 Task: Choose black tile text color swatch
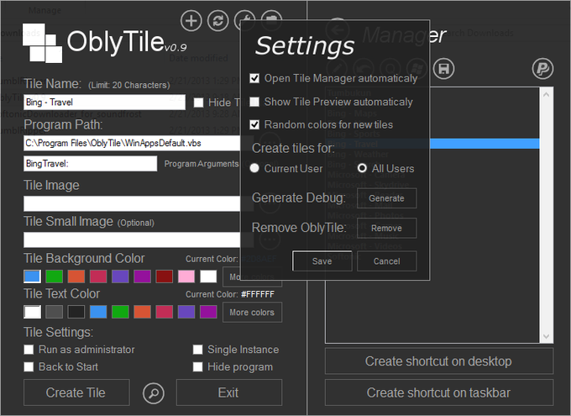pos(76,312)
